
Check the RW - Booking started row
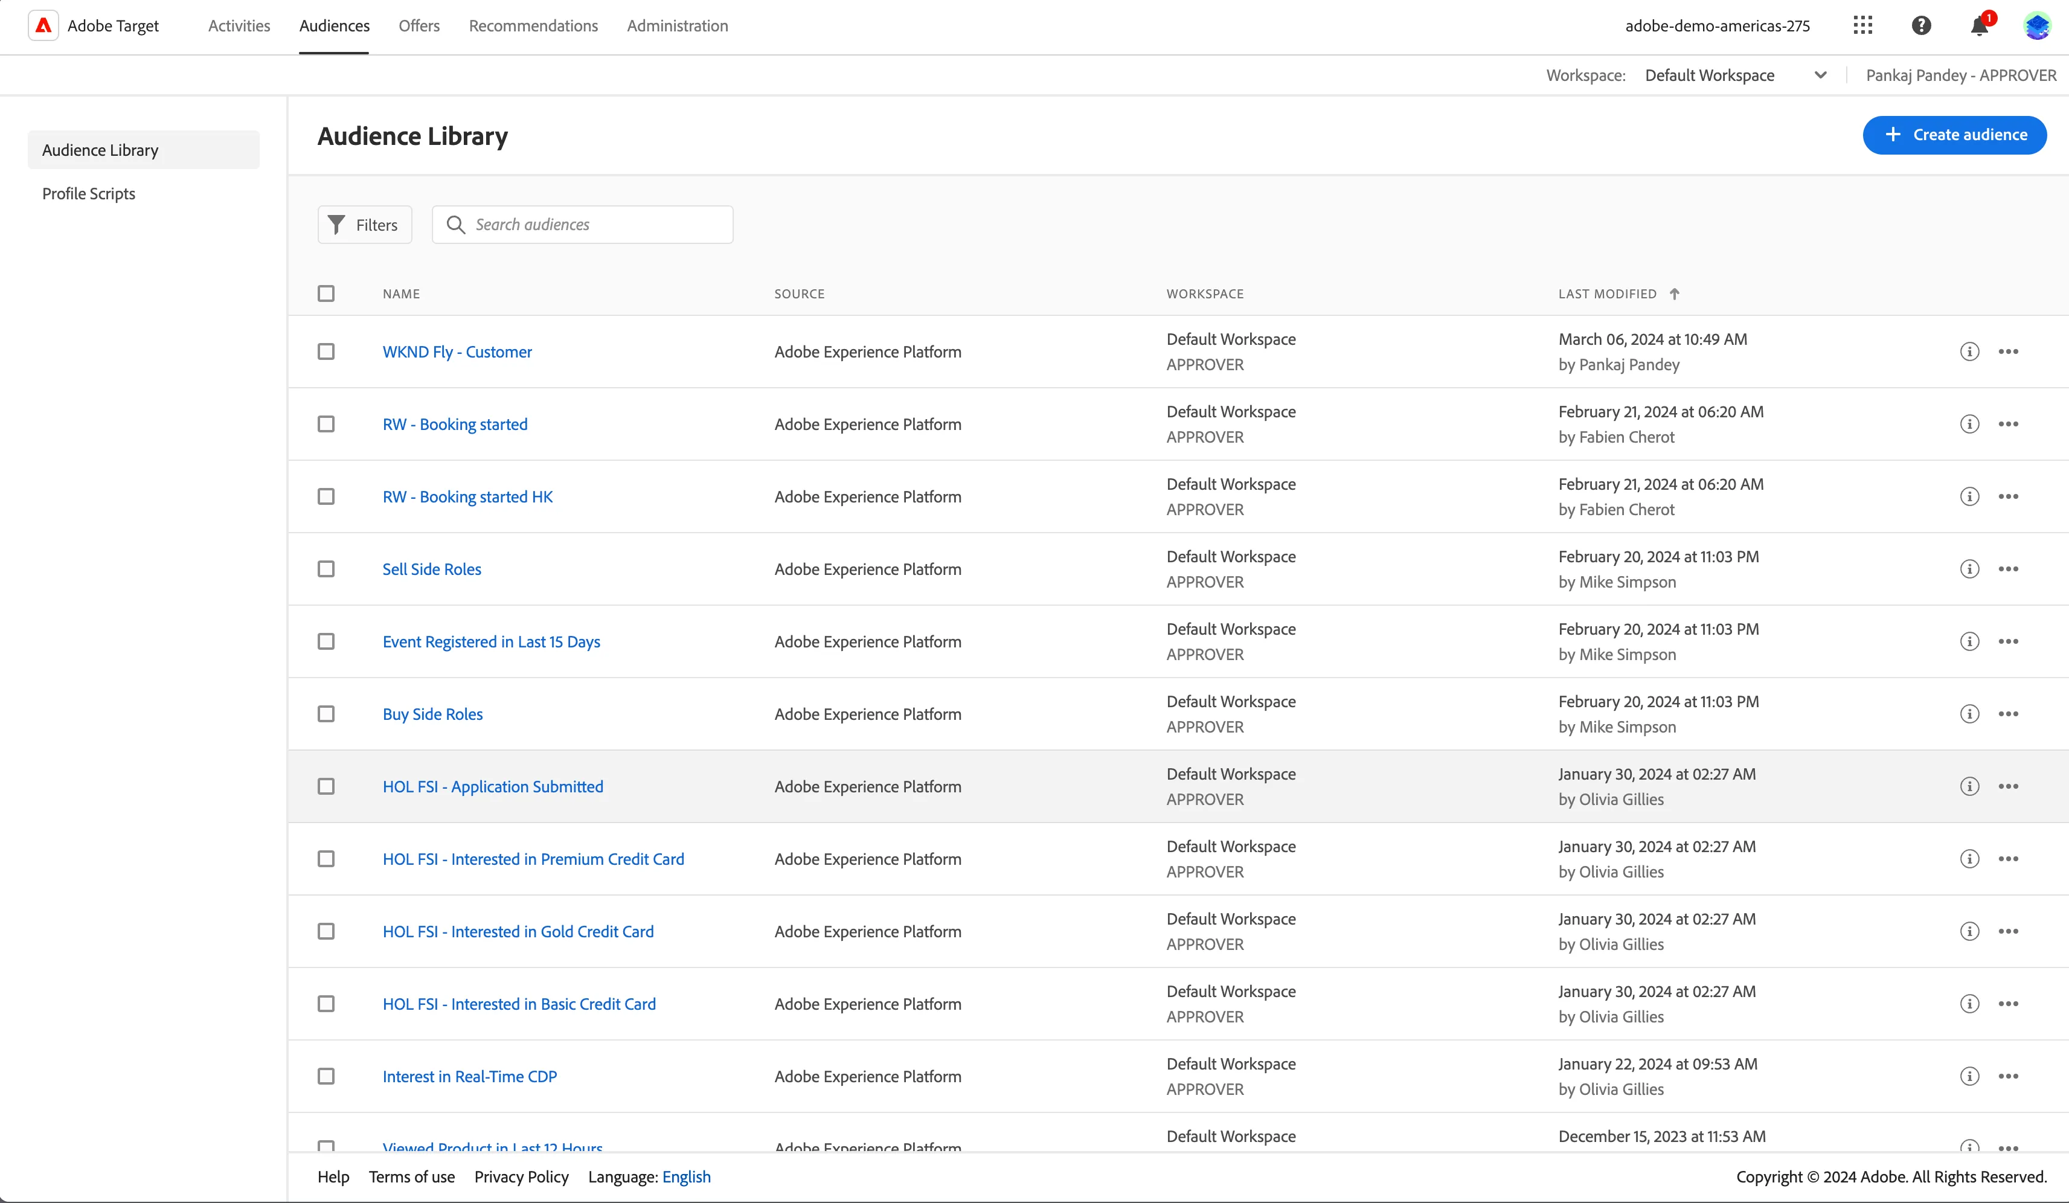click(x=326, y=424)
